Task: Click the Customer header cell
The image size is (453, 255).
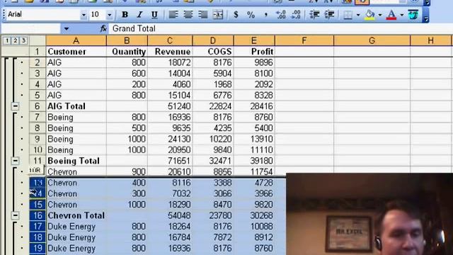Action: 76,52
